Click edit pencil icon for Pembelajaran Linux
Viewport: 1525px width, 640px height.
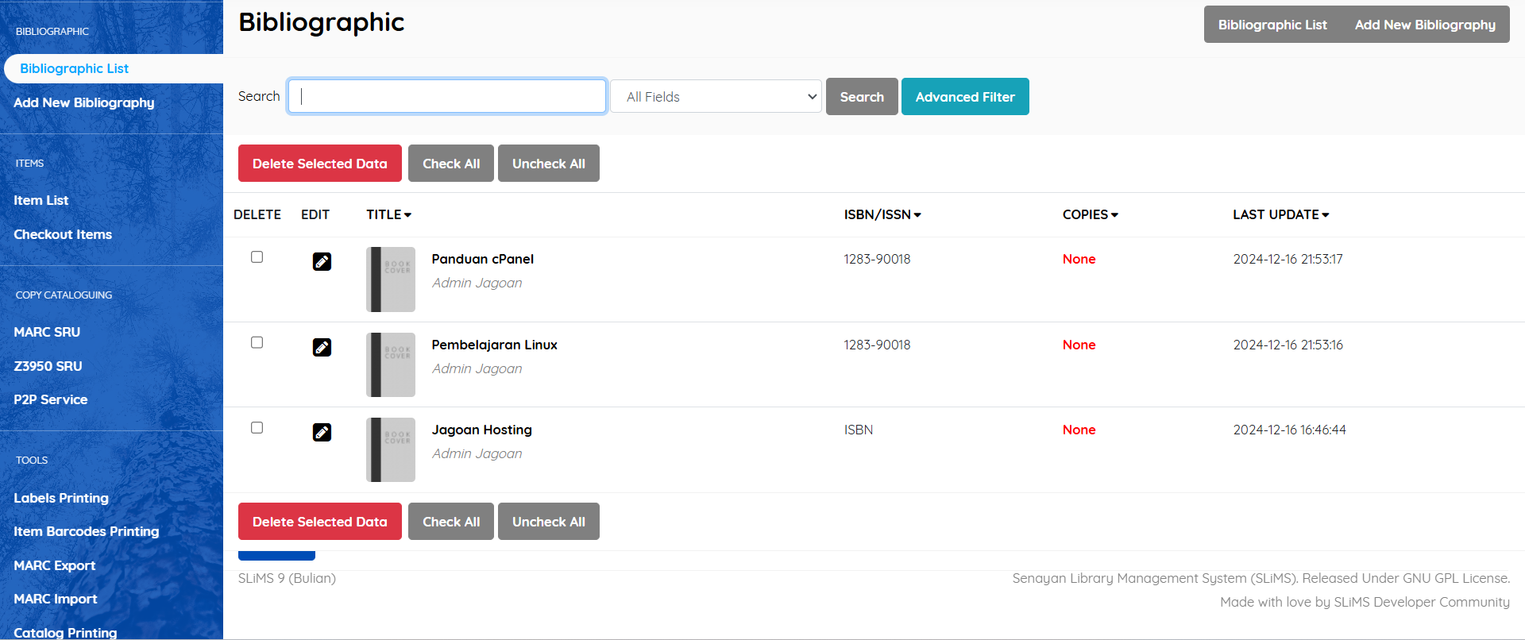322,347
